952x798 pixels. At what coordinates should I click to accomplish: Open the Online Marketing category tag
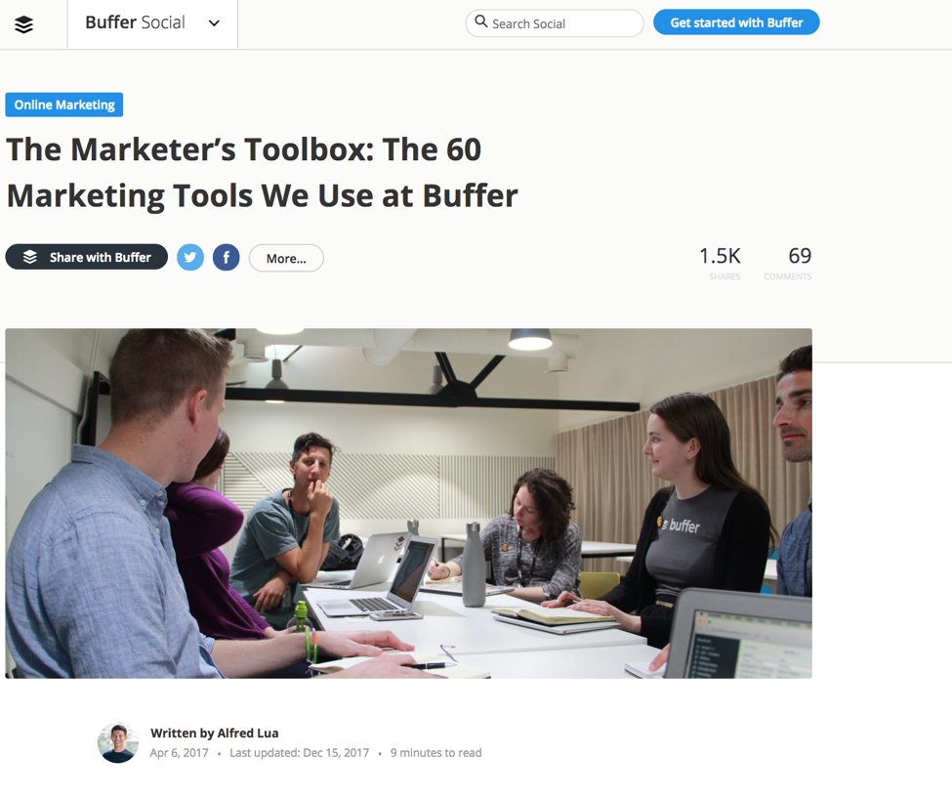pos(64,105)
